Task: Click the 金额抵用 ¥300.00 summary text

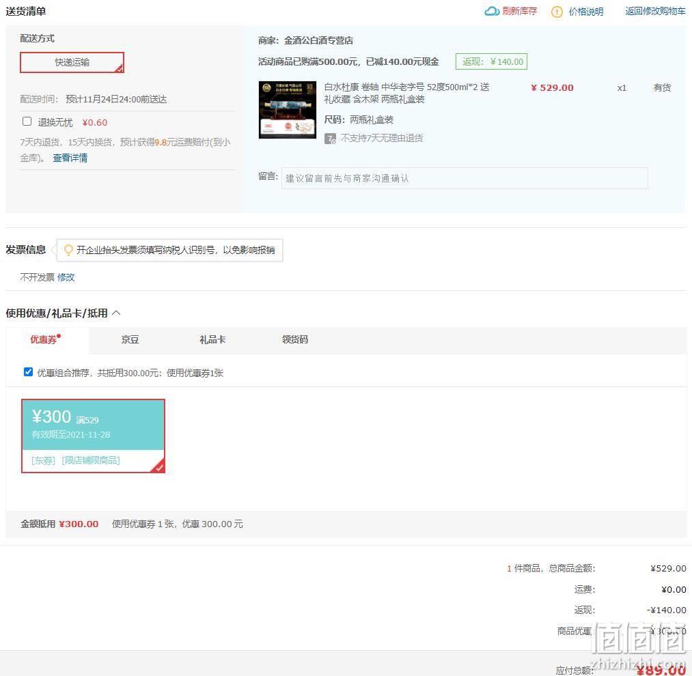Action: [x=59, y=524]
